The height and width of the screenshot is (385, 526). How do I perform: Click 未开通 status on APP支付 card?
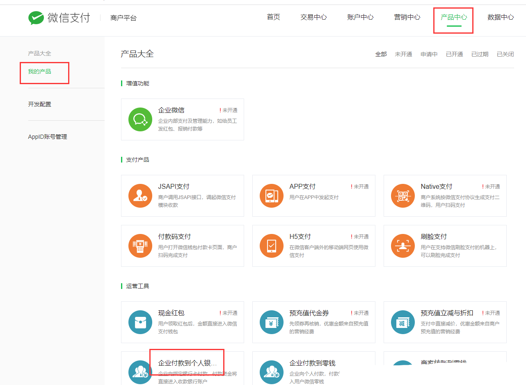coord(360,187)
